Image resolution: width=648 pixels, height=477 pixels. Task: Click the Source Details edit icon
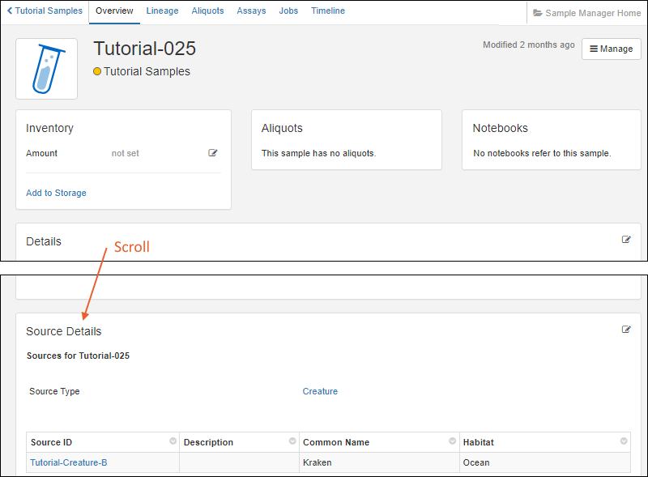tap(626, 330)
